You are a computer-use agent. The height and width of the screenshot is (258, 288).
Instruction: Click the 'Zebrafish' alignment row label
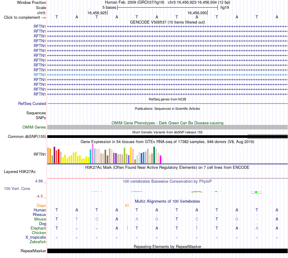click(38, 242)
